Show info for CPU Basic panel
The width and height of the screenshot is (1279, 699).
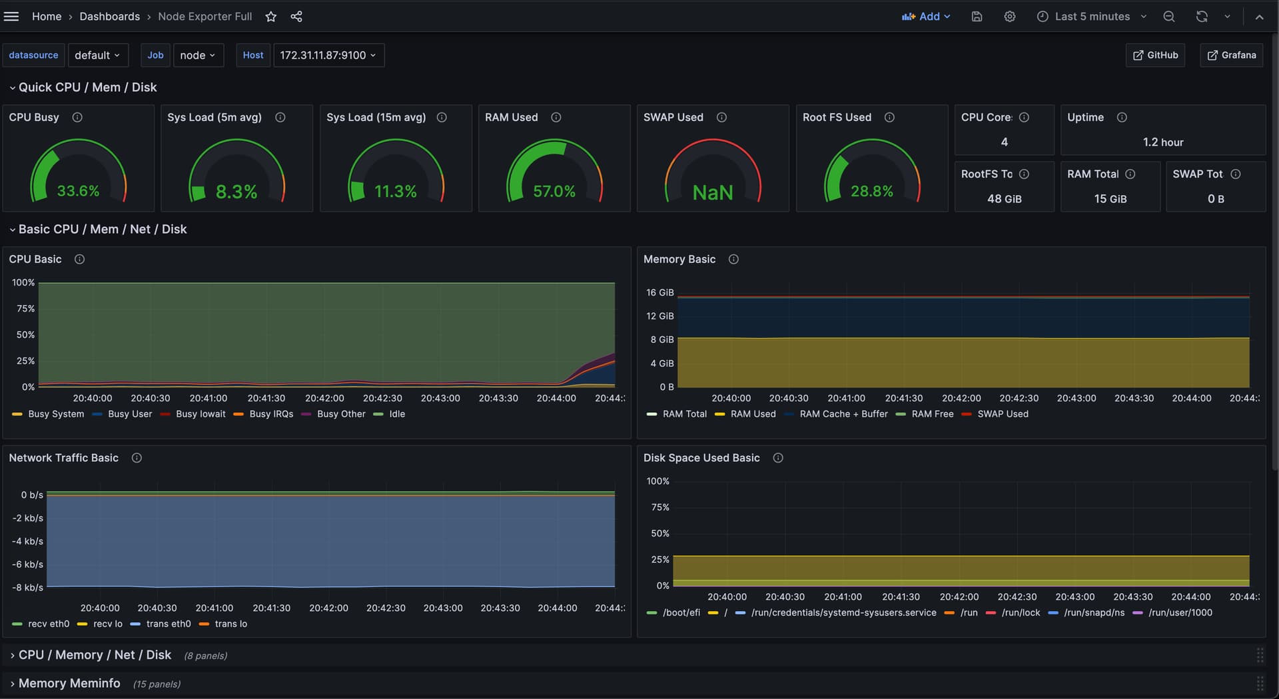click(x=79, y=259)
